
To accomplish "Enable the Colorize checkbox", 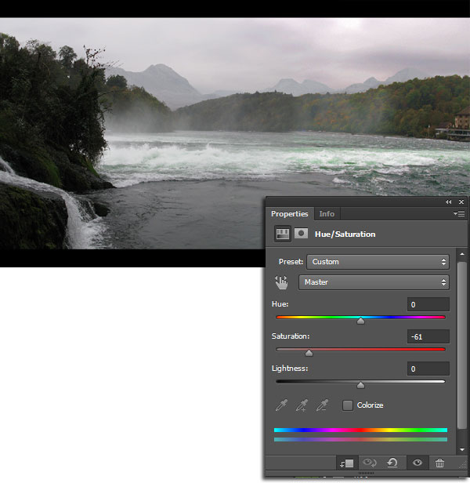I will pyautogui.click(x=348, y=405).
